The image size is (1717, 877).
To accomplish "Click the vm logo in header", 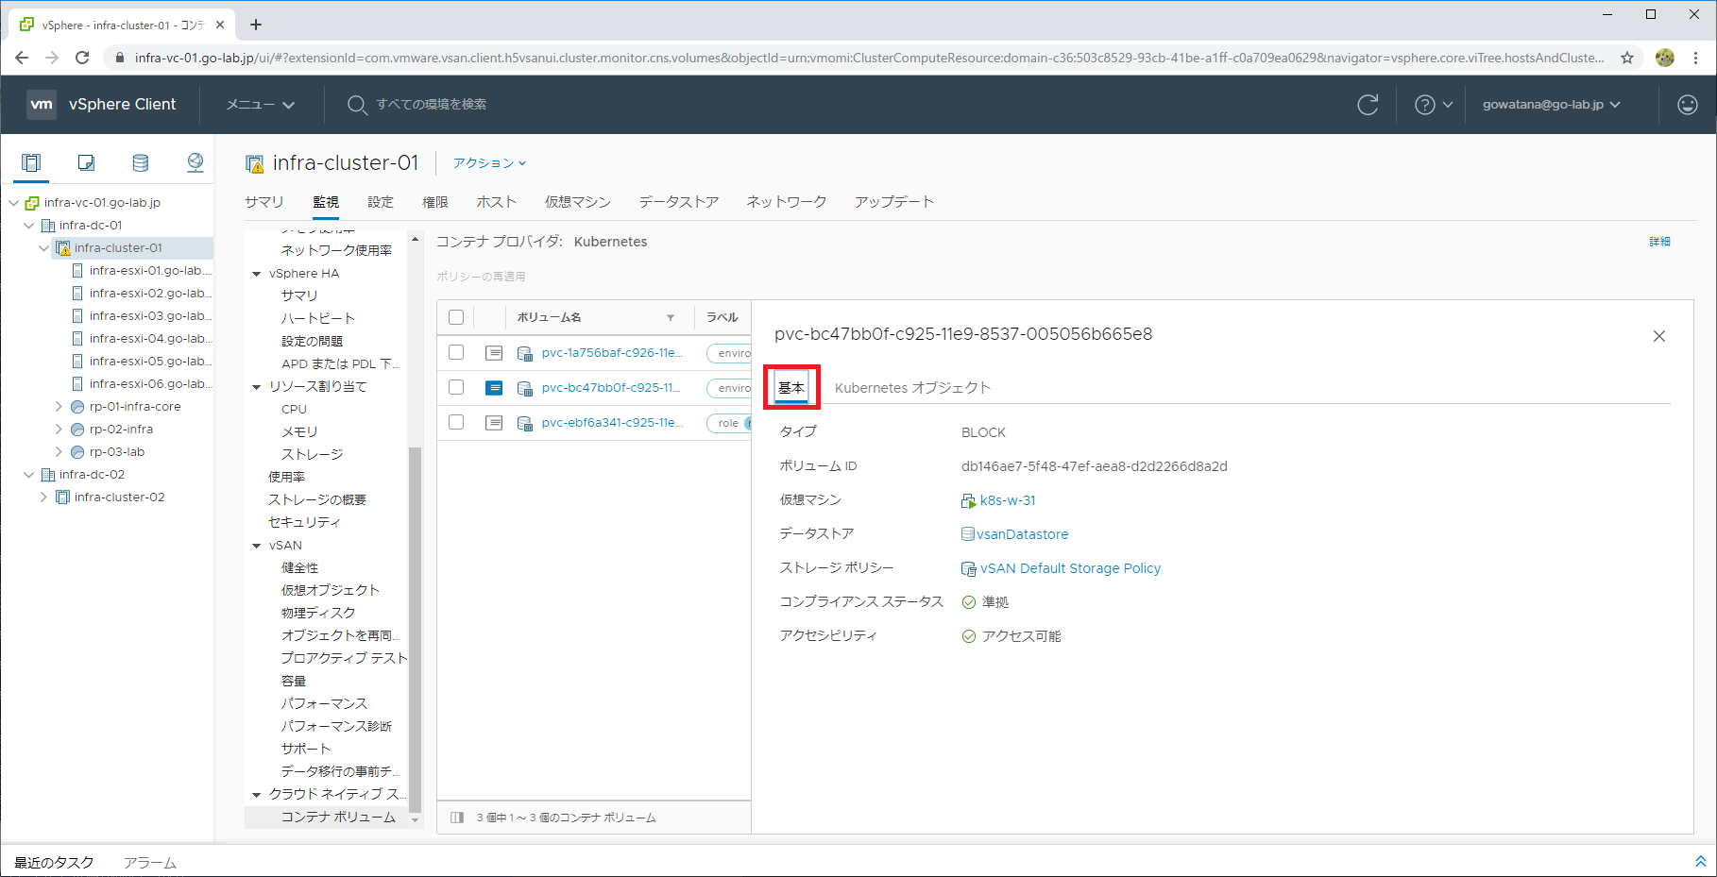I will pos(42,105).
